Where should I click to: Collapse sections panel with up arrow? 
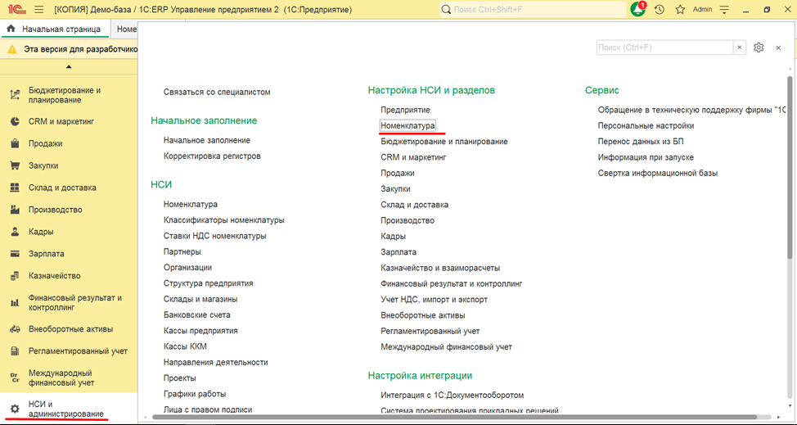(x=69, y=66)
